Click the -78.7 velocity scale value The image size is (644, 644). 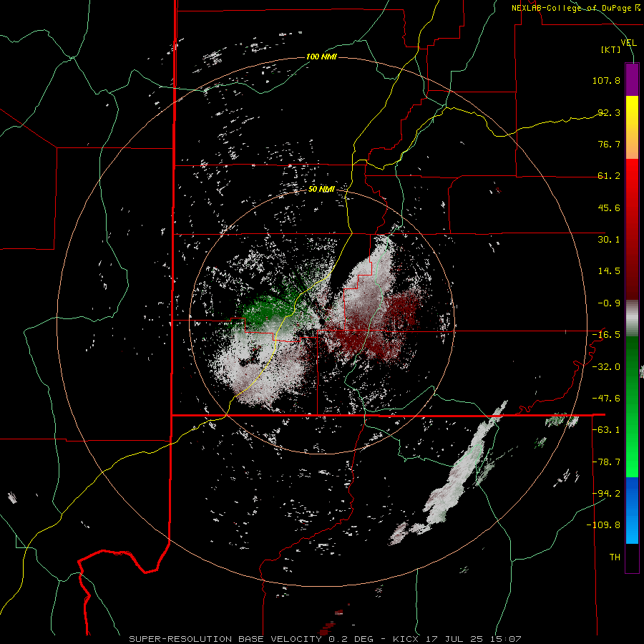[606, 462]
